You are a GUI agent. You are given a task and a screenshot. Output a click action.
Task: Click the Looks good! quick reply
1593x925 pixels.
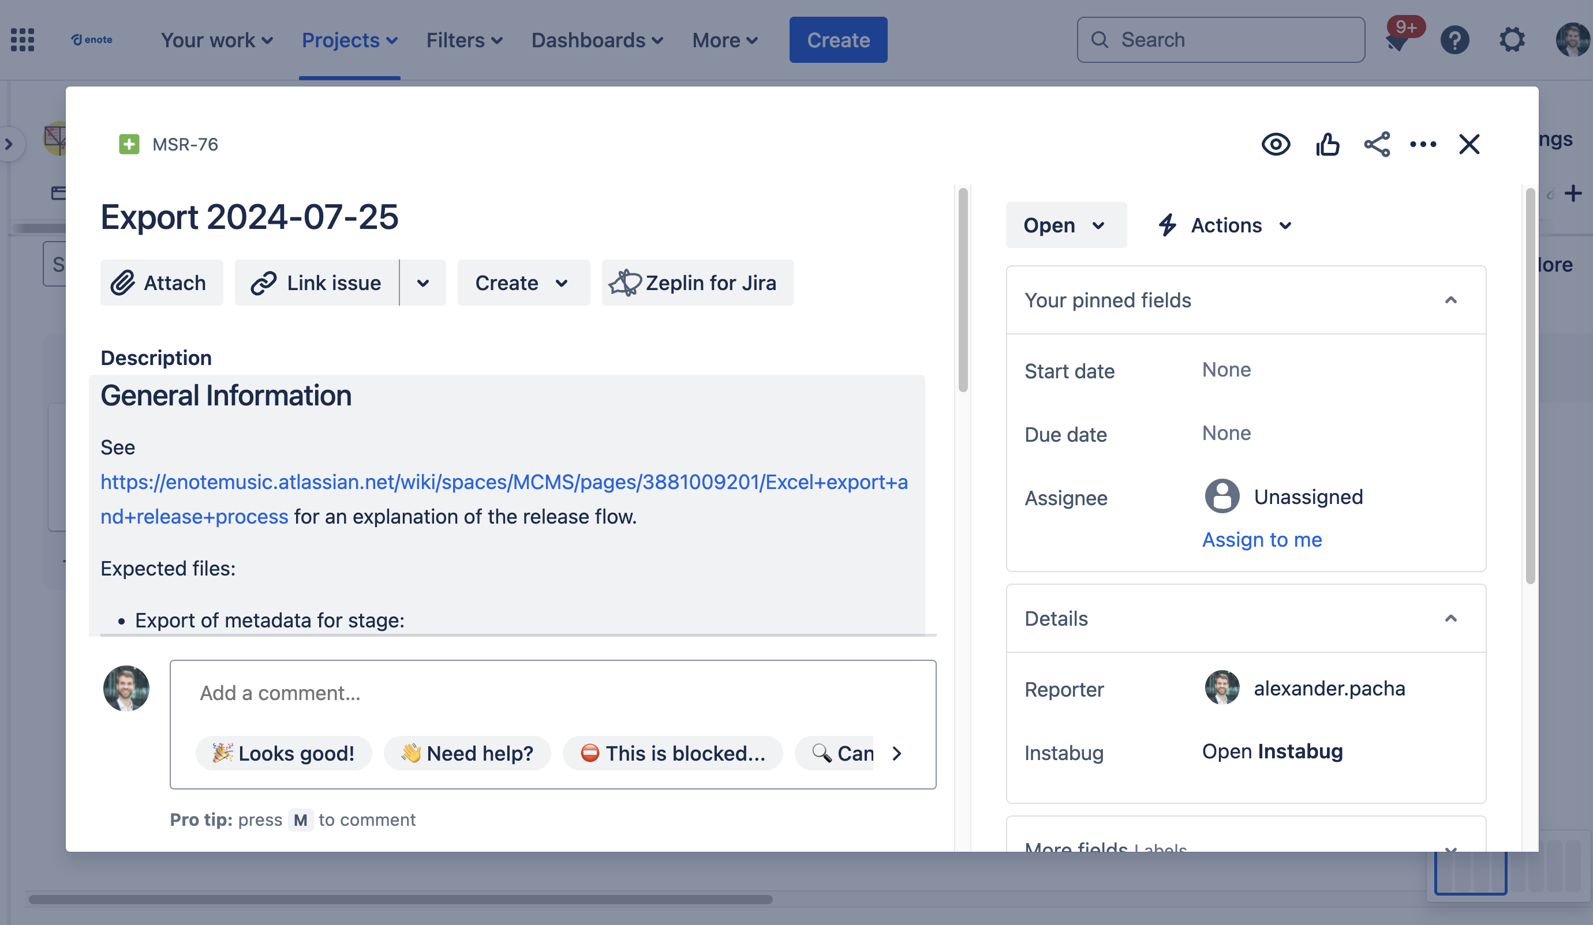(284, 753)
